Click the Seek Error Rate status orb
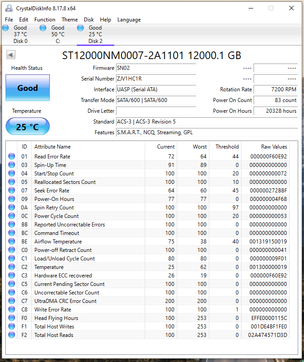 (12, 191)
